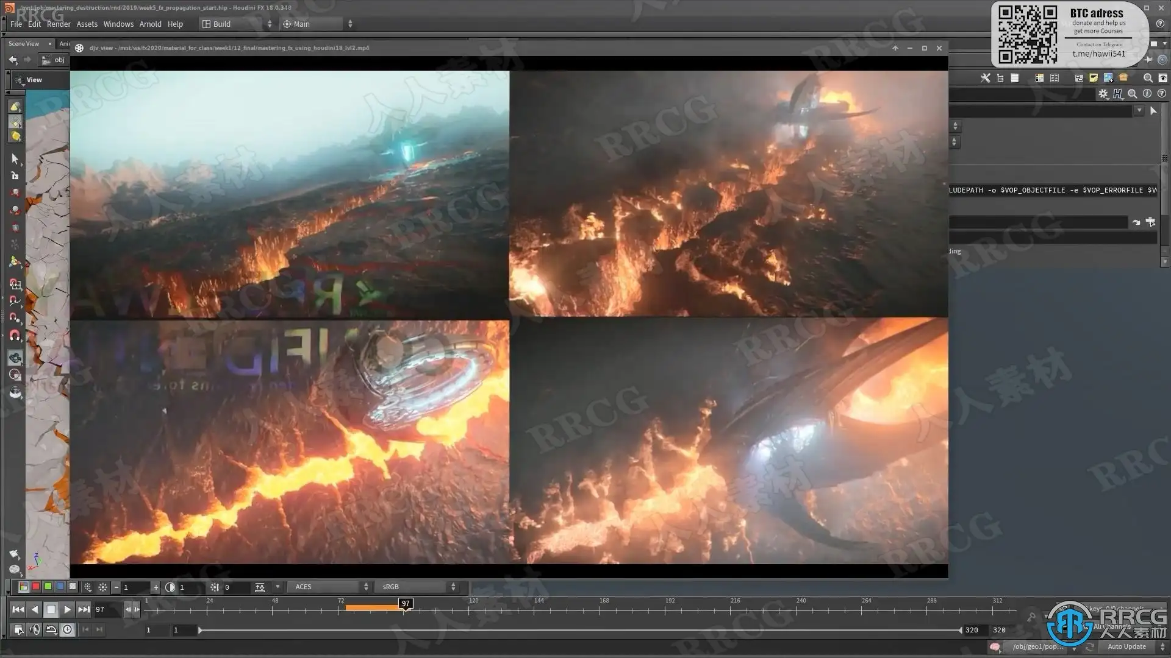Open the Render menu
The height and width of the screenshot is (658, 1171).
[59, 24]
